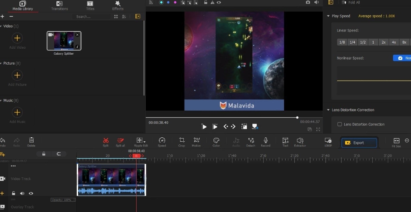
Task: Select the Crop tool
Action: pos(182,142)
